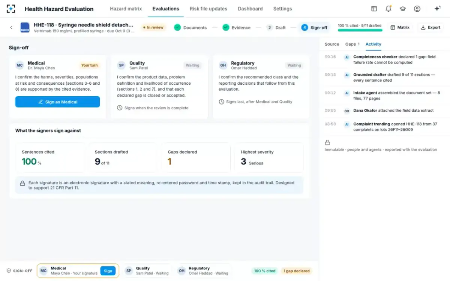
Task: Click the DO avatar beside Dana Okafor's entry
Action: click(x=347, y=111)
